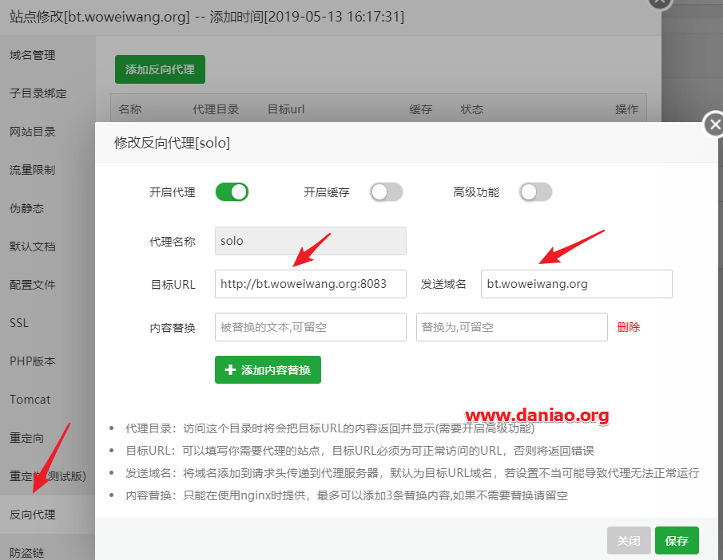Click the red 删除 delete link
The height and width of the screenshot is (560, 723).
tap(629, 327)
